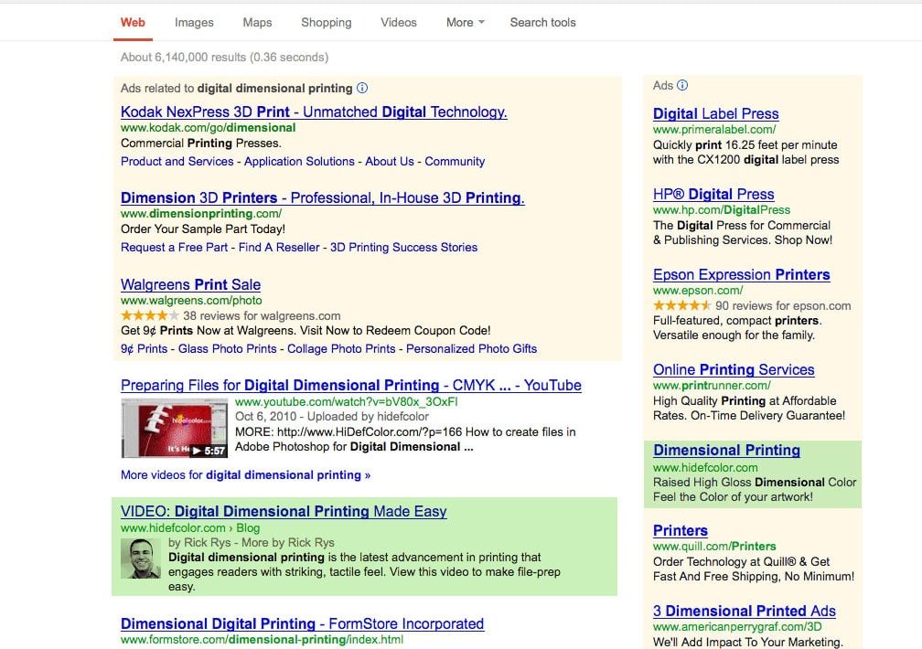The image size is (922, 649).
Task: Open Kodak NexPress 3D Print ad link
Action: [x=314, y=112]
